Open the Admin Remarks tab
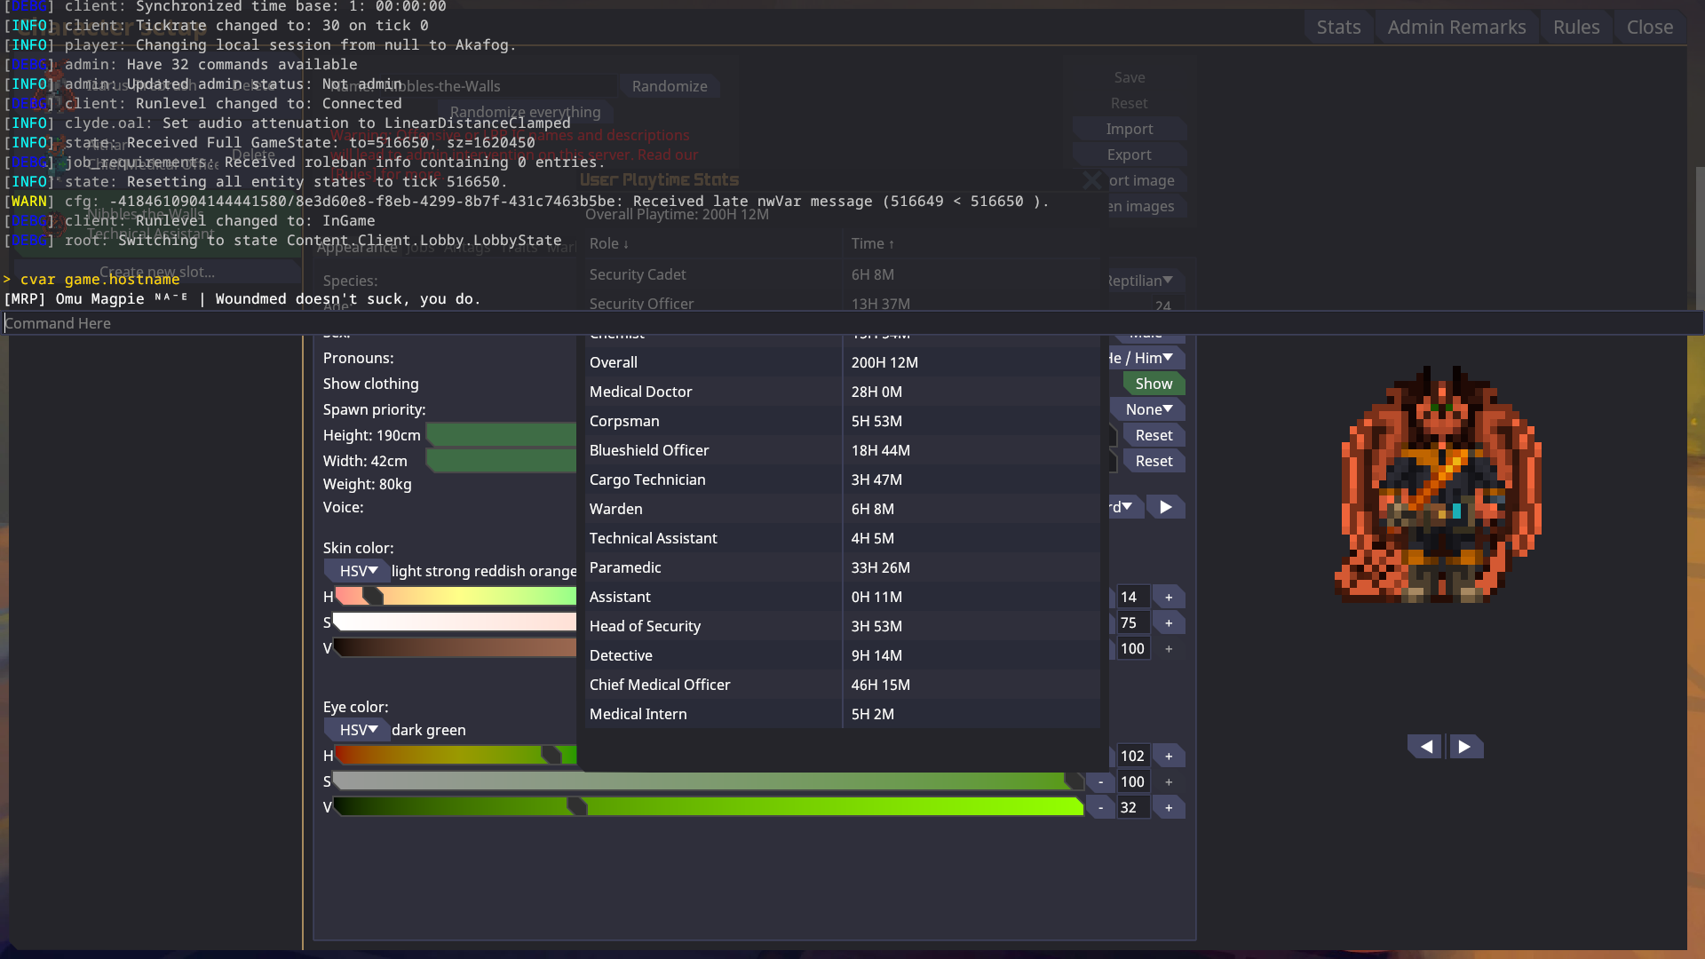The image size is (1705, 959). 1456,28
